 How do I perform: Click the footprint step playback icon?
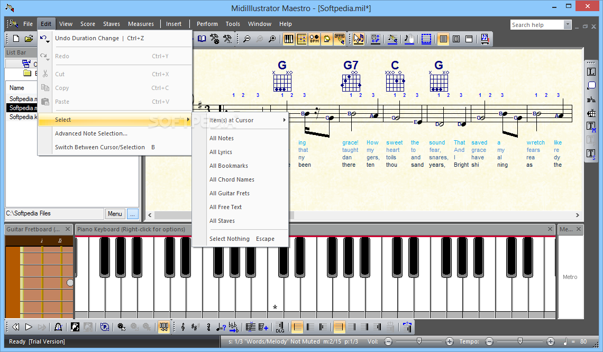coord(75,327)
